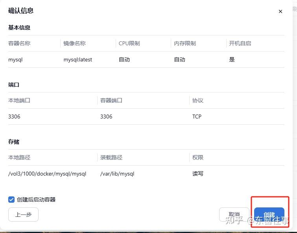
Task: Click the TCP protocol value
Action: pyautogui.click(x=197, y=116)
